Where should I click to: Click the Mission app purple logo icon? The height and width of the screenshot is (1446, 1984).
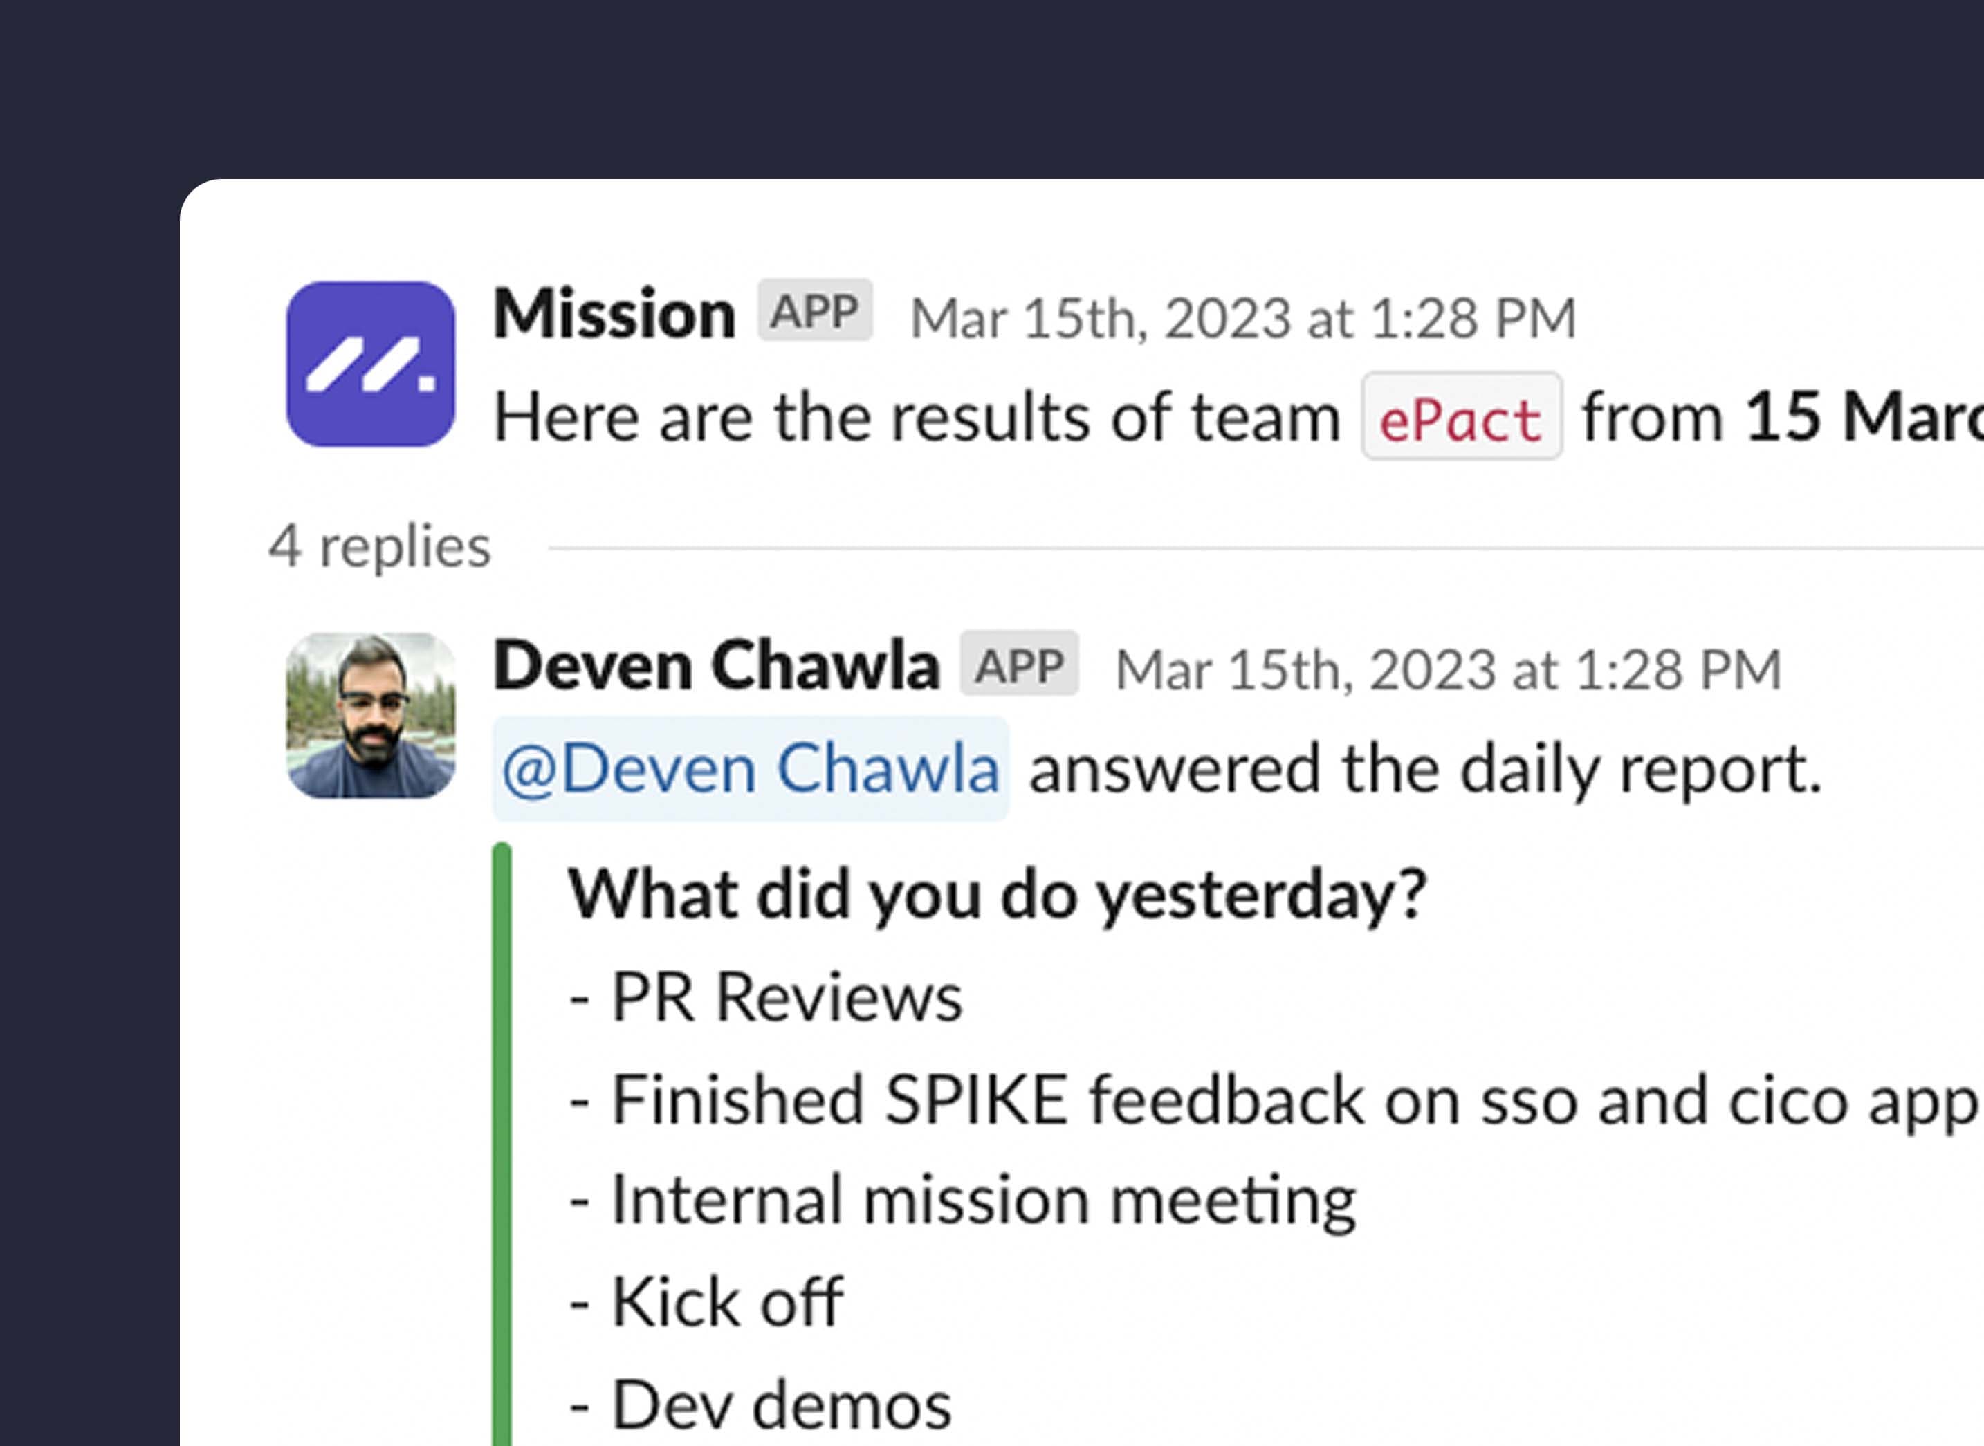370,364
